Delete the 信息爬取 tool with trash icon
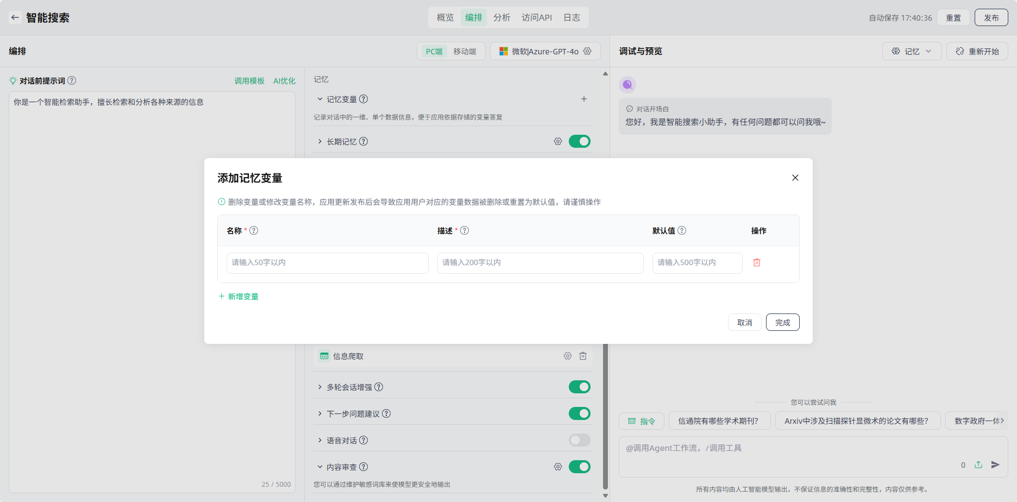The height and width of the screenshot is (502, 1017). 583,356
